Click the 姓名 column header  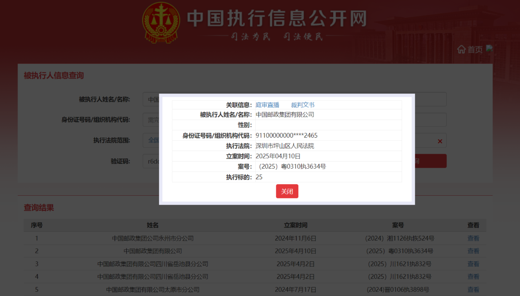tap(153, 225)
